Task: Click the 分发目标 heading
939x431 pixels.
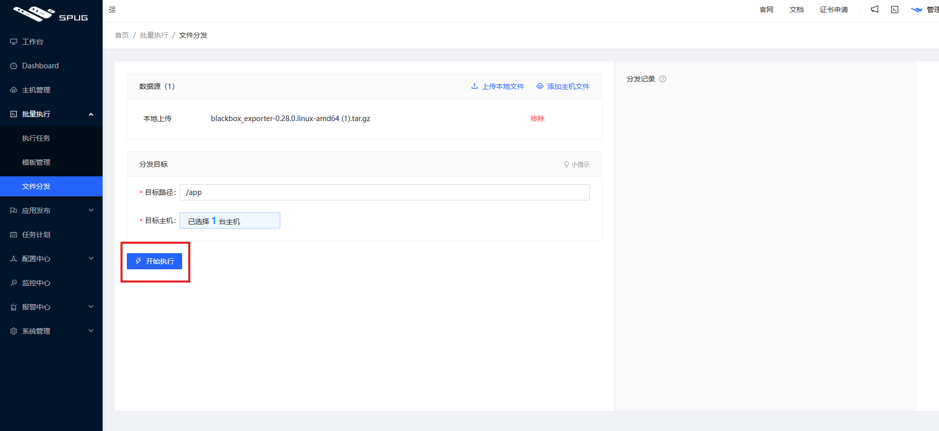Action: coord(153,164)
